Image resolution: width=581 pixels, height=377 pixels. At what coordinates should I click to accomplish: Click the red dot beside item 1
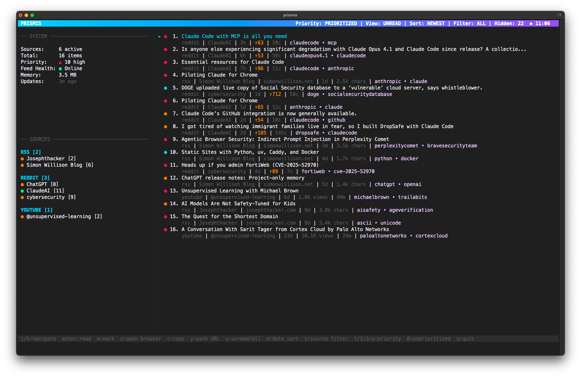coord(165,37)
